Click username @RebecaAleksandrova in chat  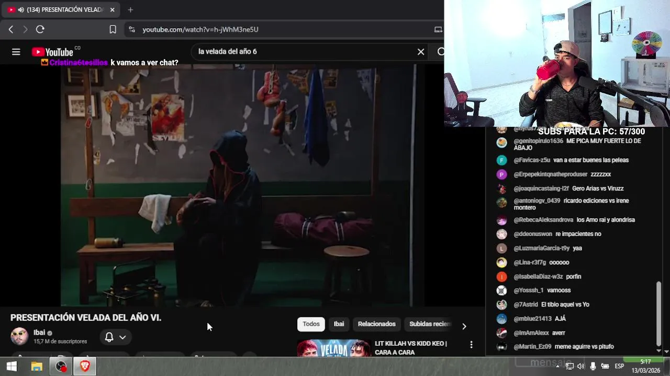pyautogui.click(x=543, y=220)
